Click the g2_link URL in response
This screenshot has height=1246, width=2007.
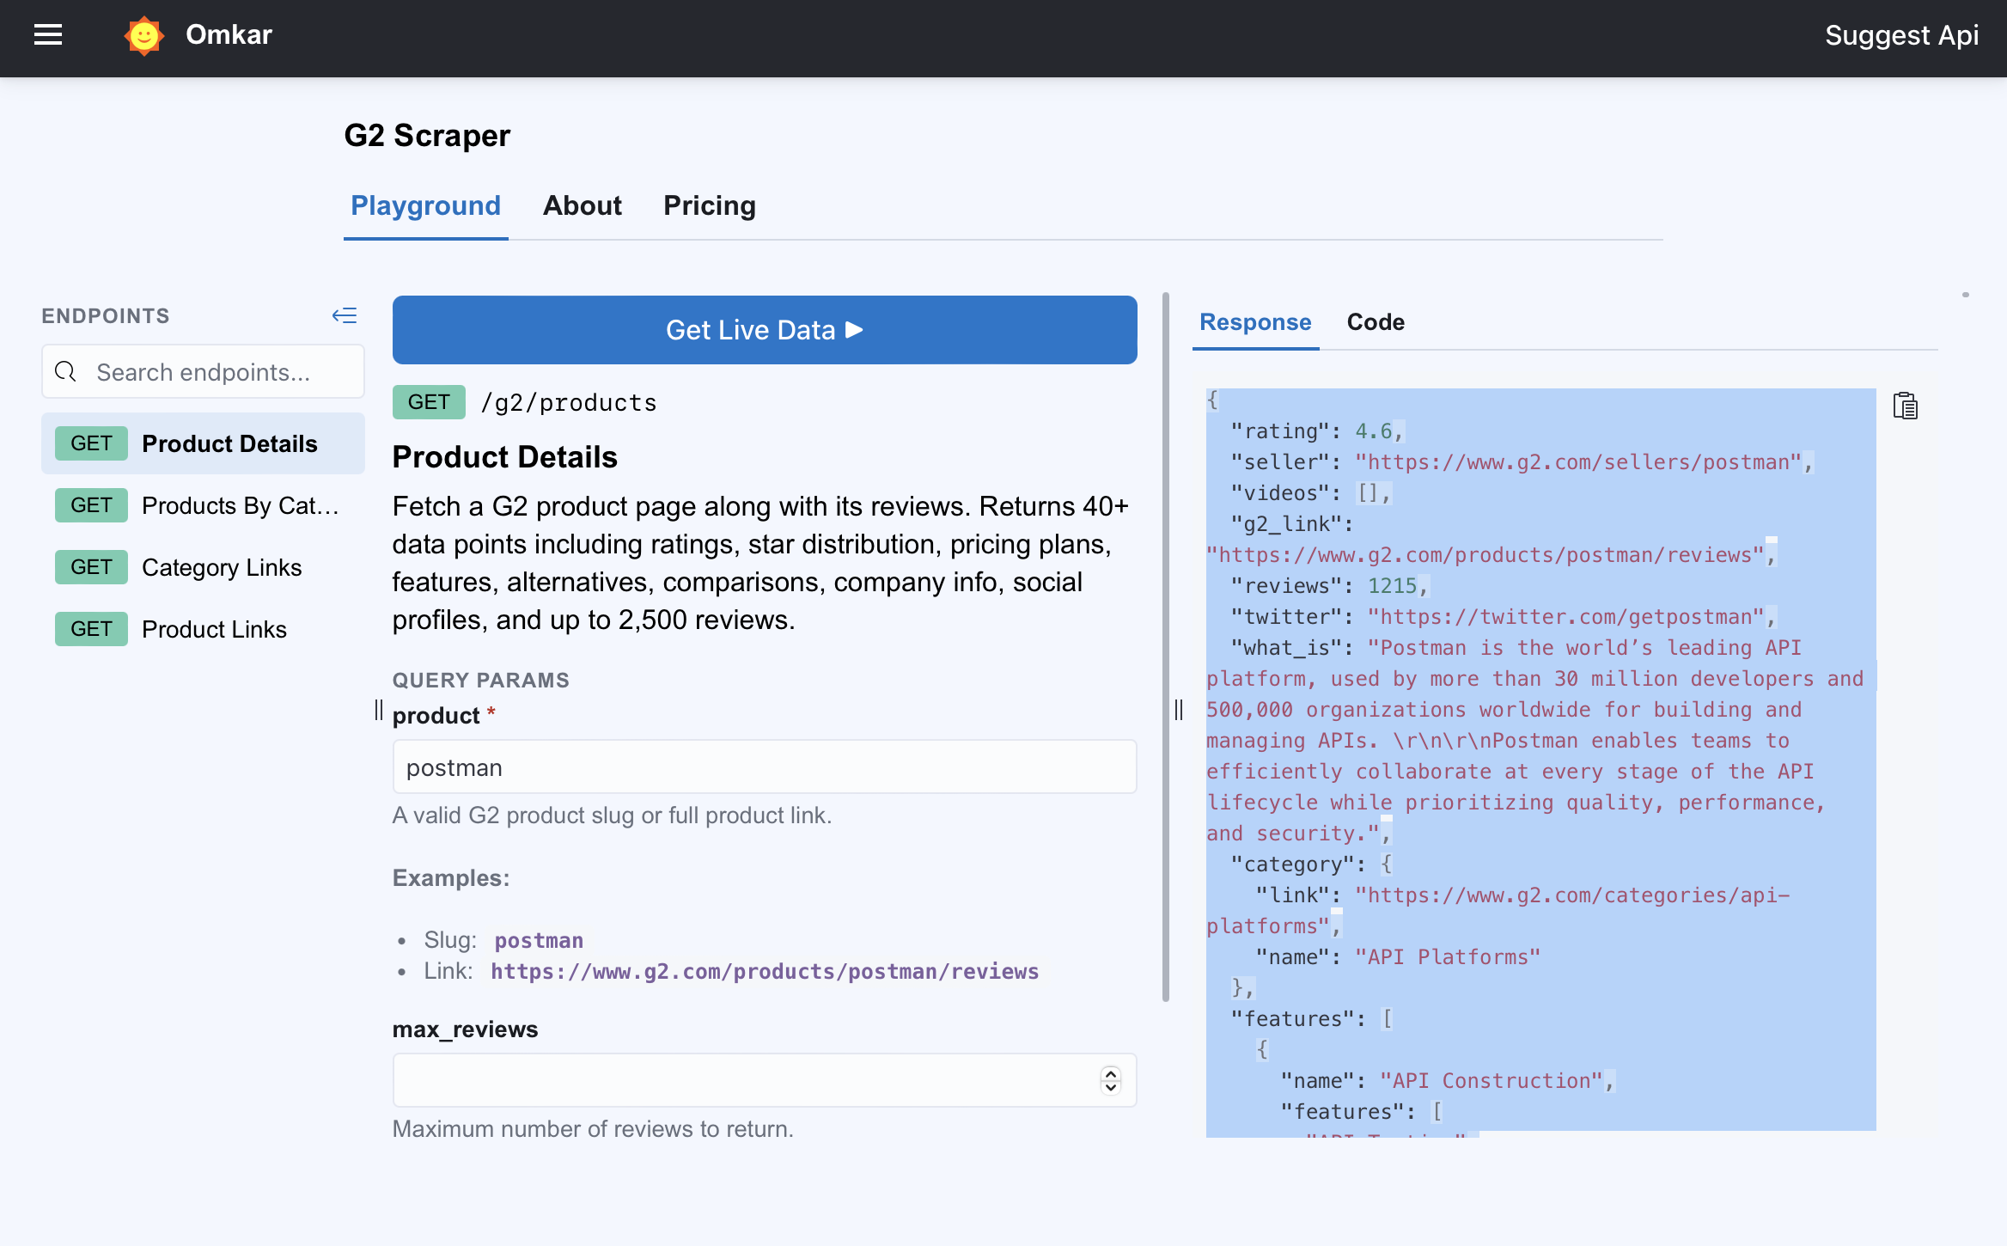1485,555
